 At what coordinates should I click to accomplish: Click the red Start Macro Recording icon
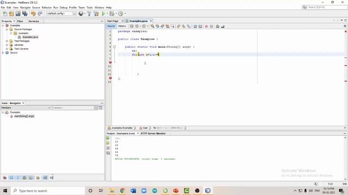coord(207,27)
